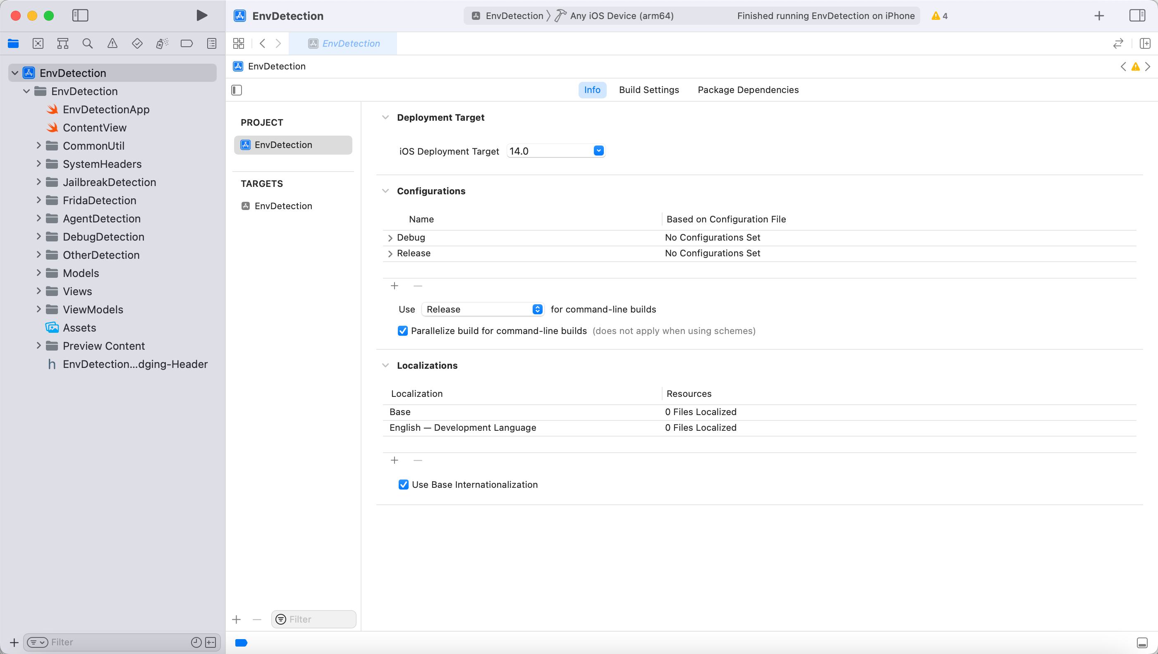Open the iOS Deployment Target dropdown

click(x=598, y=151)
